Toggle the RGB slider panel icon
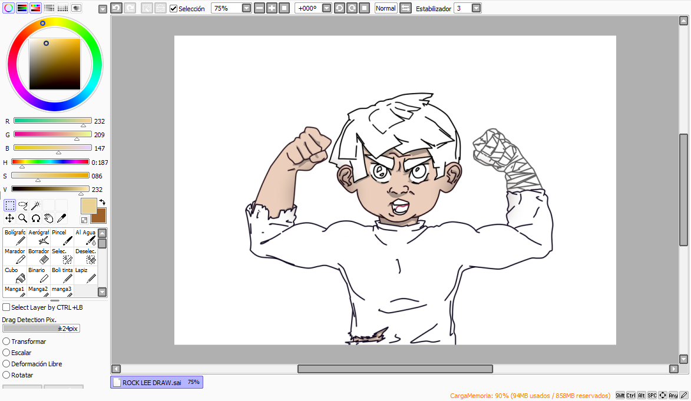 pyautogui.click(x=22, y=8)
